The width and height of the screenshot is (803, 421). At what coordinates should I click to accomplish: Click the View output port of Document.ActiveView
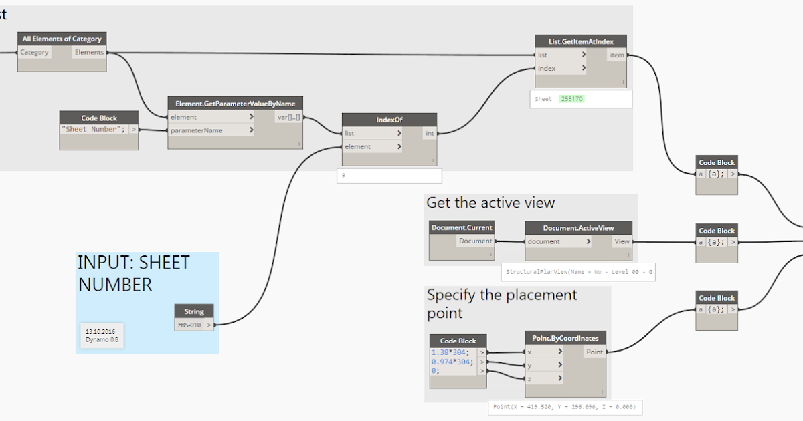[x=621, y=241]
